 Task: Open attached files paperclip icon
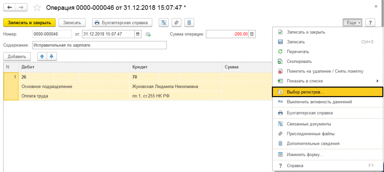tap(177, 23)
